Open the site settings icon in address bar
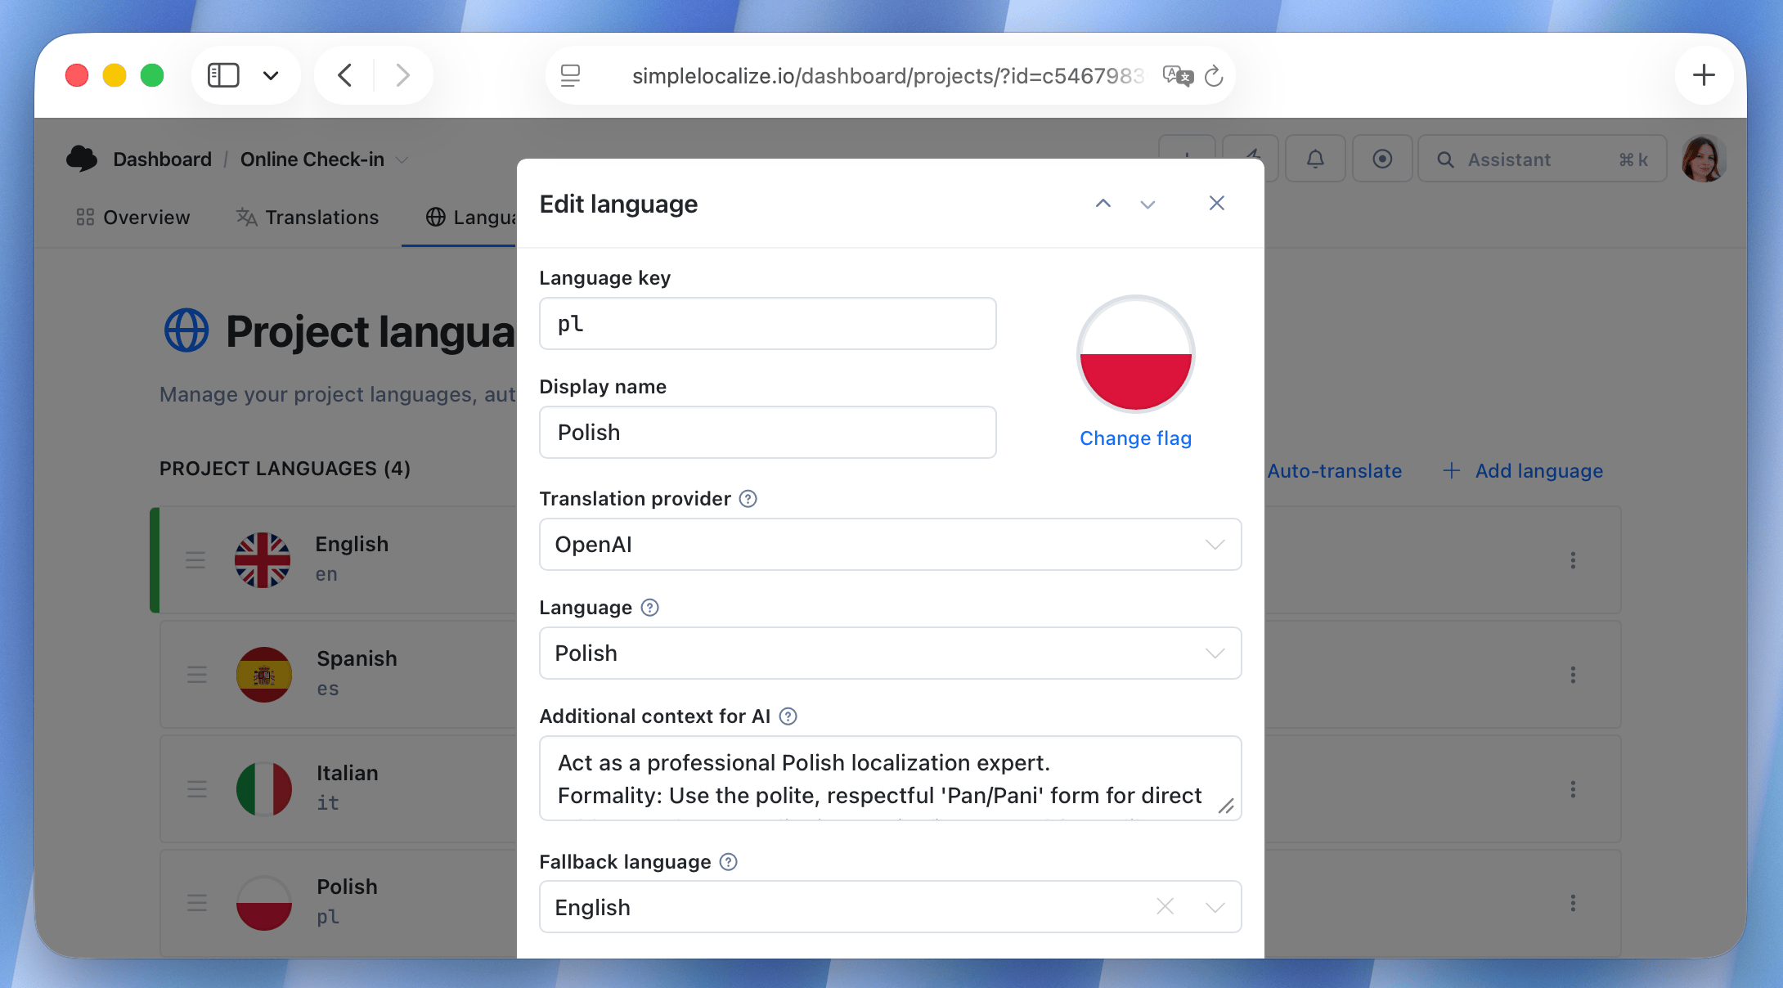The width and height of the screenshot is (1783, 988). [x=570, y=76]
